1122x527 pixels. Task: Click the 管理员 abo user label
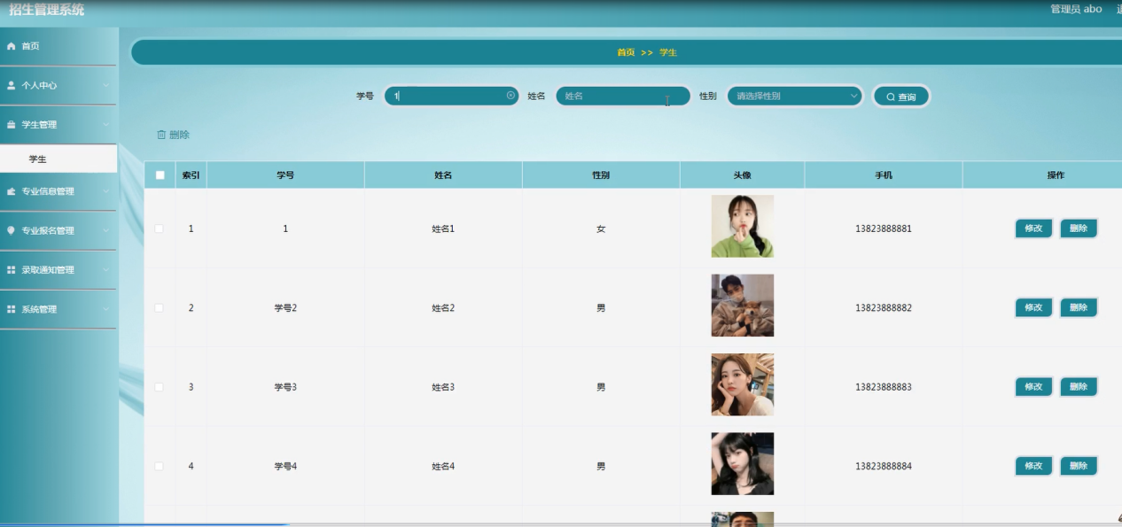(x=1076, y=9)
